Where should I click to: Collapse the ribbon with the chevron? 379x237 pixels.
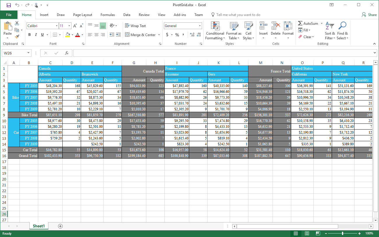pos(374,44)
